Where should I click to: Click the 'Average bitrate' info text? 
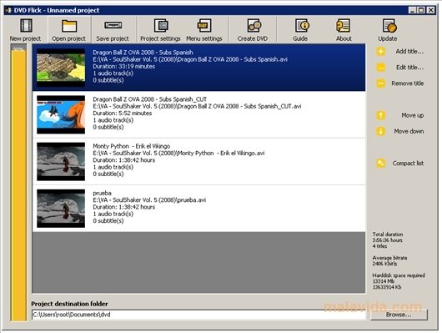(x=389, y=258)
